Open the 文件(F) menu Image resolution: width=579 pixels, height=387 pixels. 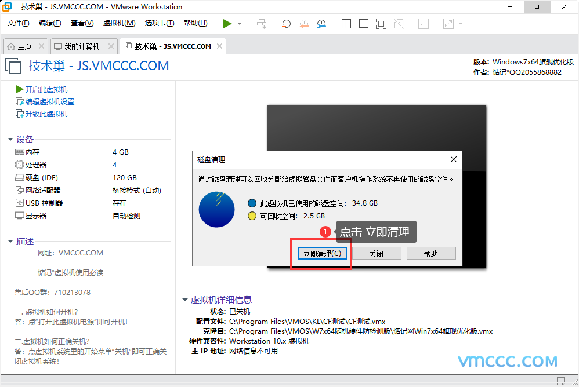tap(18, 23)
